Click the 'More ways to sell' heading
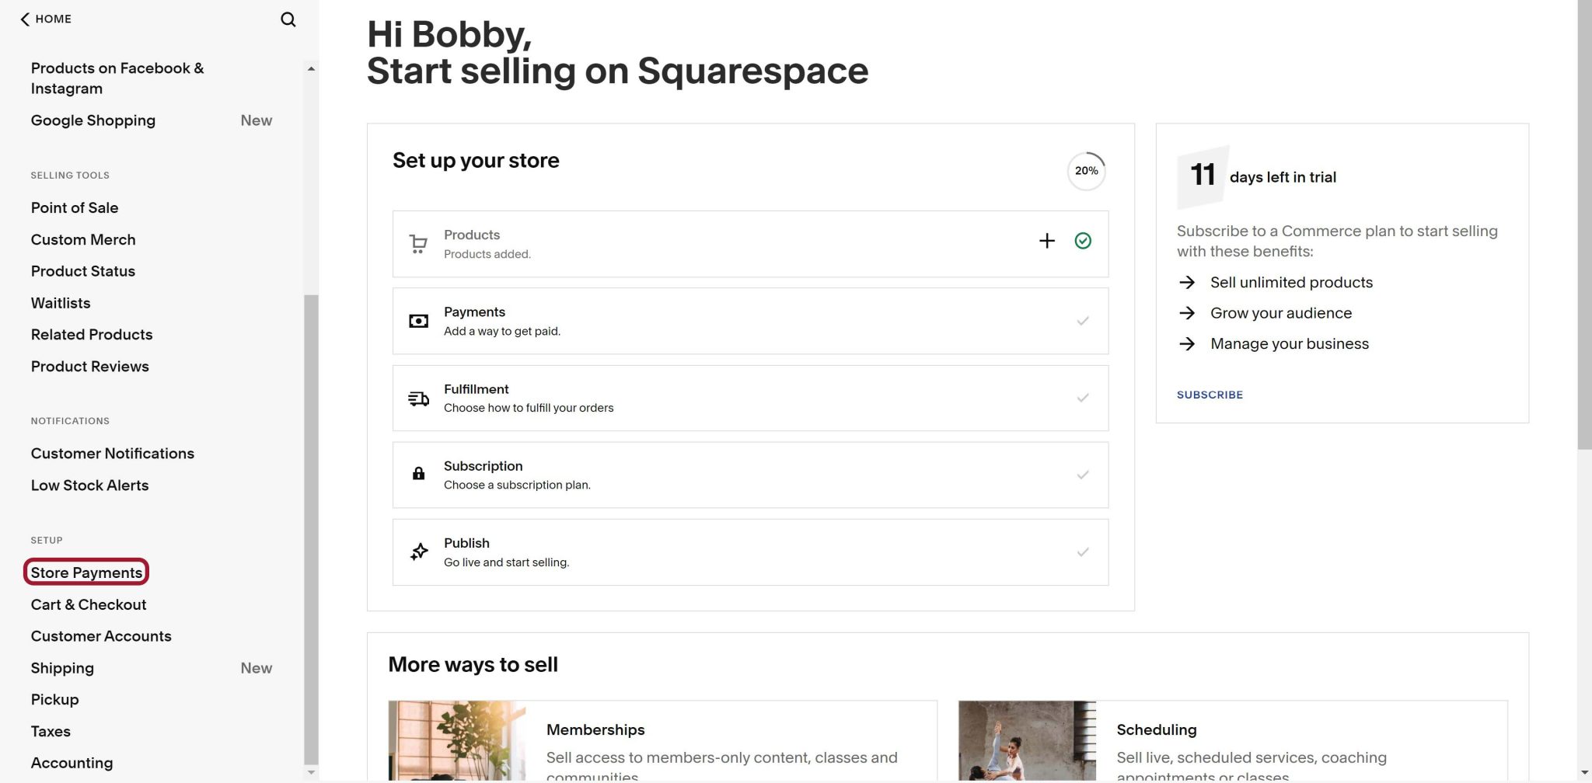1592x783 pixels. click(473, 665)
